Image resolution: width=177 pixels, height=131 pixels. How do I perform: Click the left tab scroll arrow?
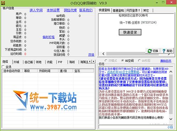pos(90,61)
